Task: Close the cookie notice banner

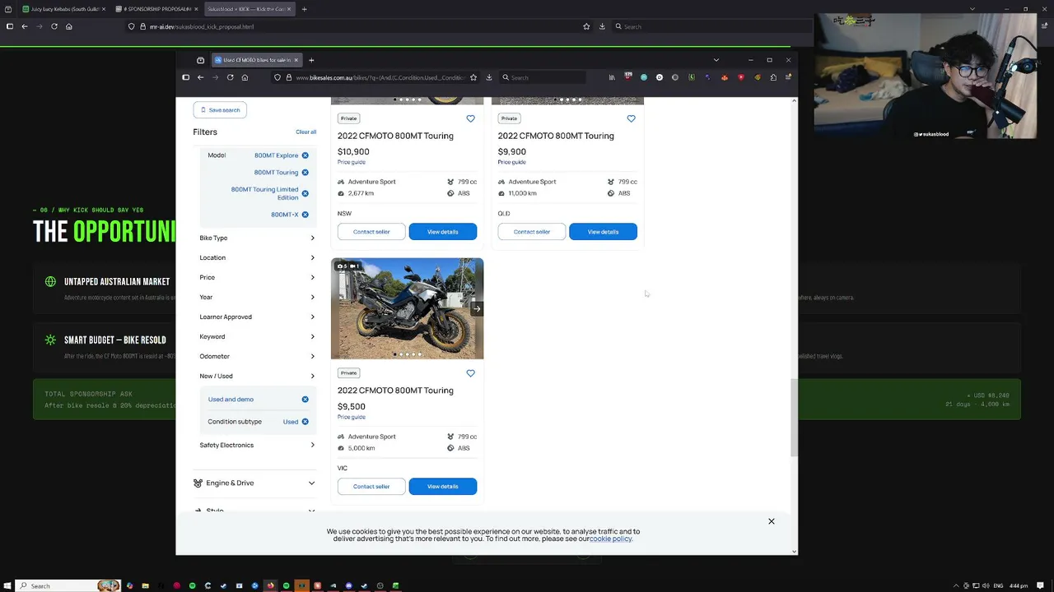Action: (772, 521)
